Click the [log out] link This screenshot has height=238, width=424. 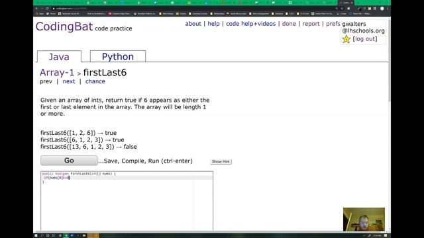[x=365, y=39]
